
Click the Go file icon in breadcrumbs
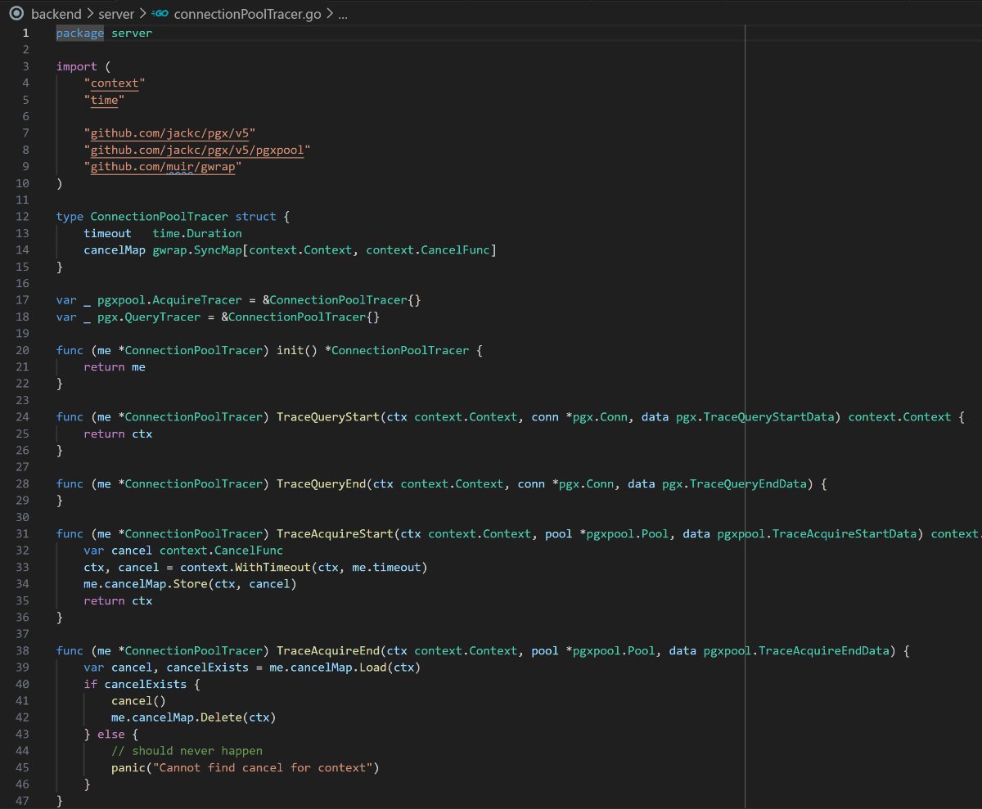click(x=163, y=14)
